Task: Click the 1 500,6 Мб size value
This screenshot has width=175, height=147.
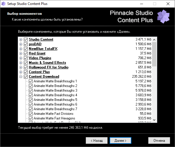Action: tap(143, 44)
